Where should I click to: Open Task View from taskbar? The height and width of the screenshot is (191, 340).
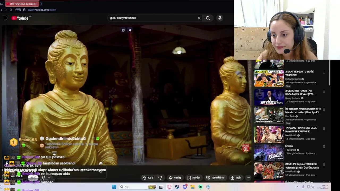(x=161, y=187)
